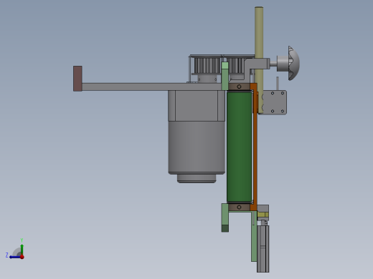Select the long horizontal gray arm
This screenshot has height=279, width=373.
(151, 87)
